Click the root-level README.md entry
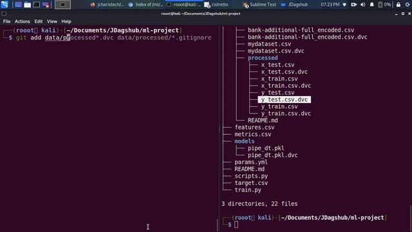The height and width of the screenshot is (232, 412). coord(249,169)
